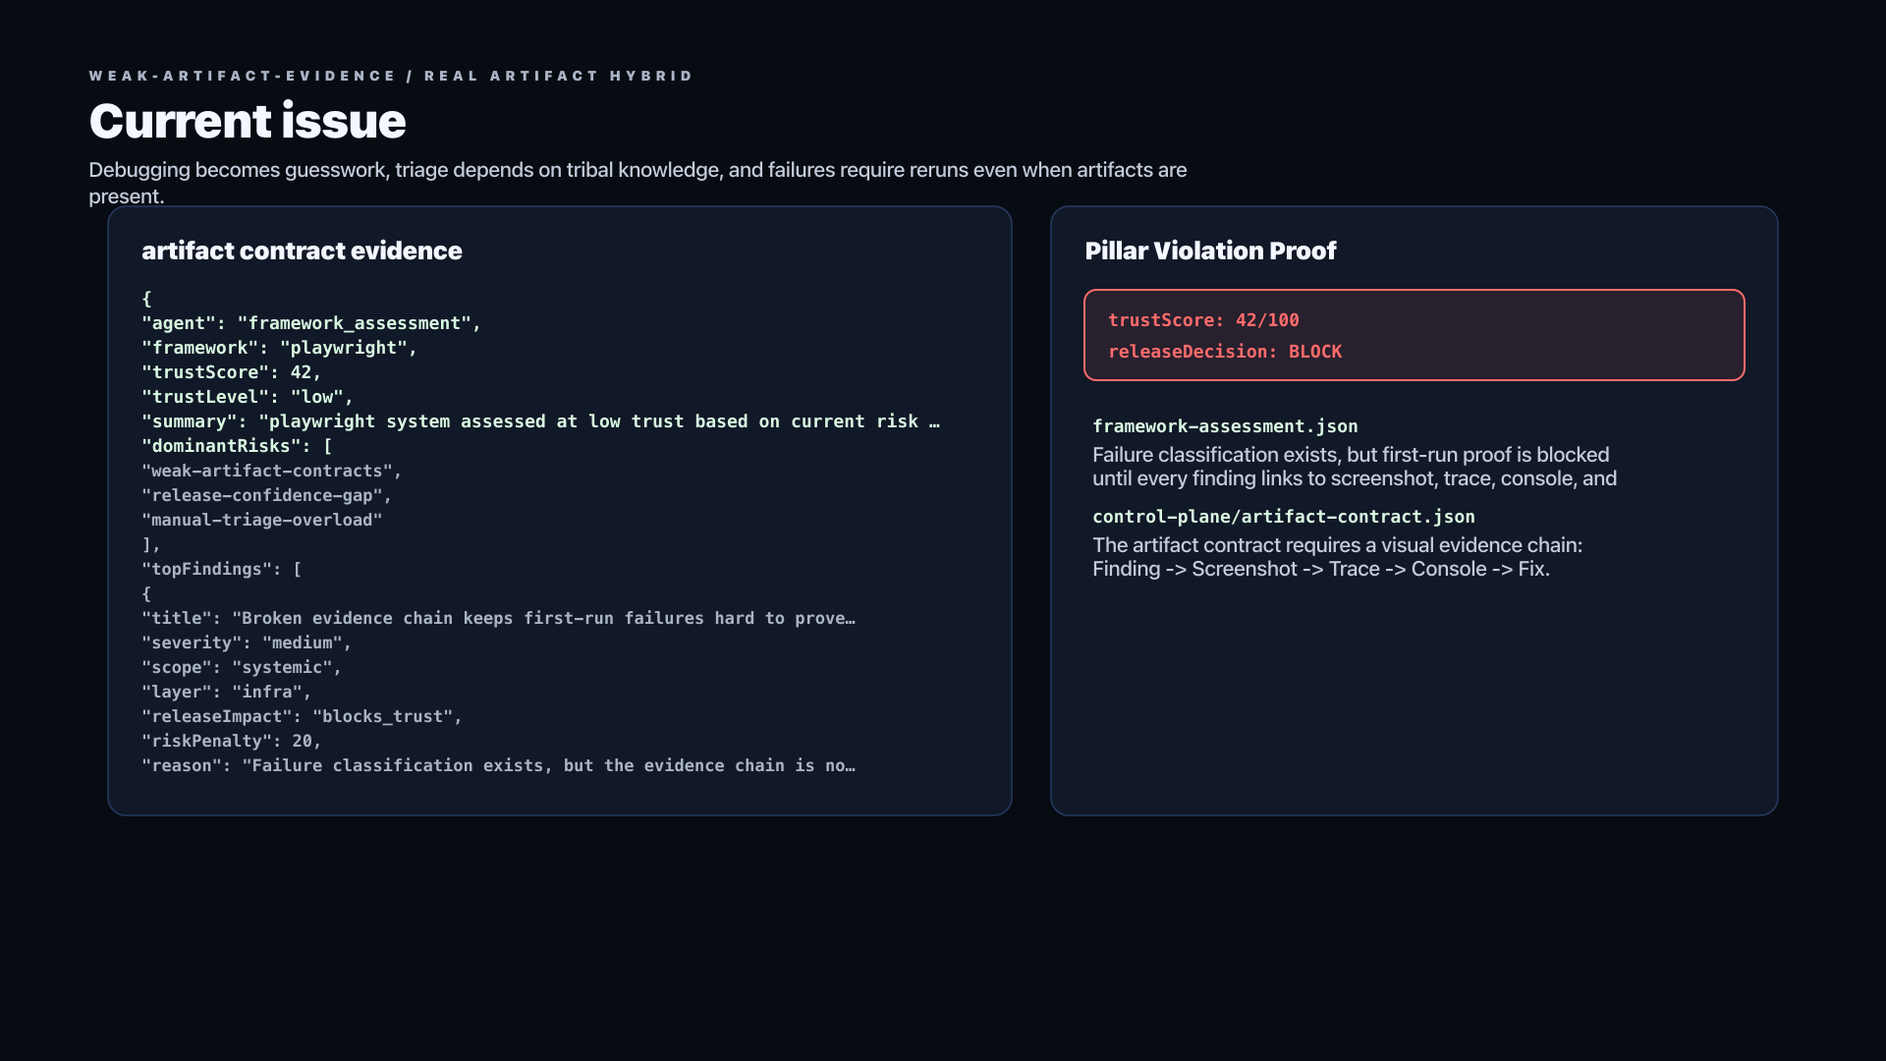Click the "Current issue" heading
The image size is (1886, 1061).
tap(248, 121)
